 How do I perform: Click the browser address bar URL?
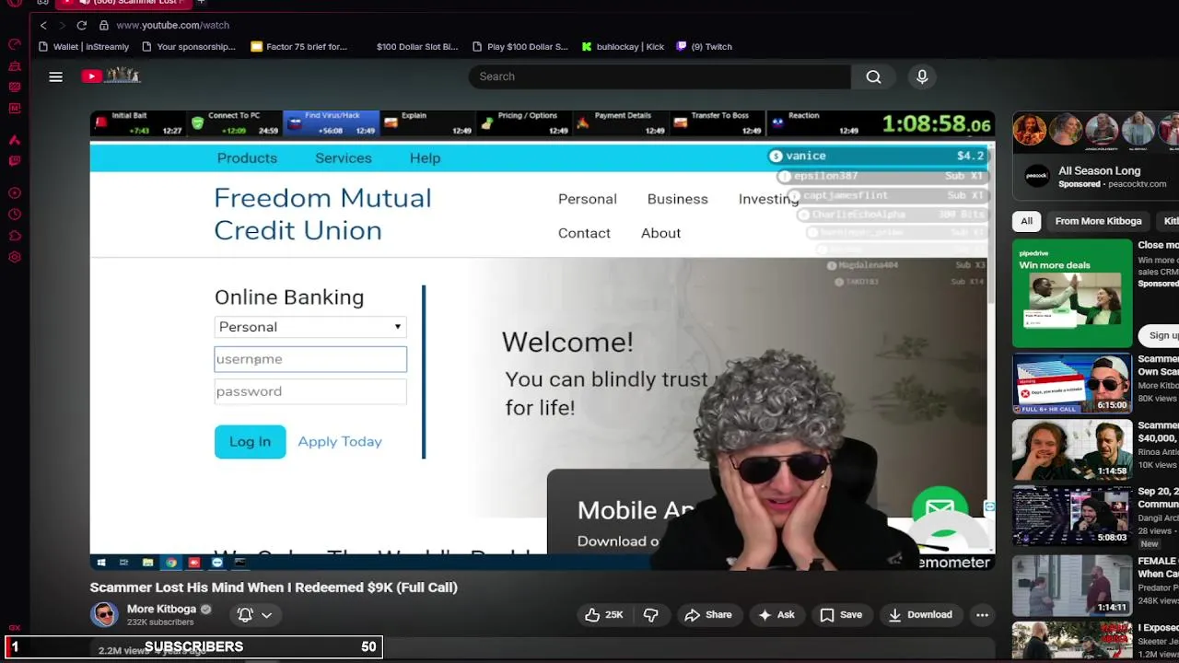(x=172, y=25)
